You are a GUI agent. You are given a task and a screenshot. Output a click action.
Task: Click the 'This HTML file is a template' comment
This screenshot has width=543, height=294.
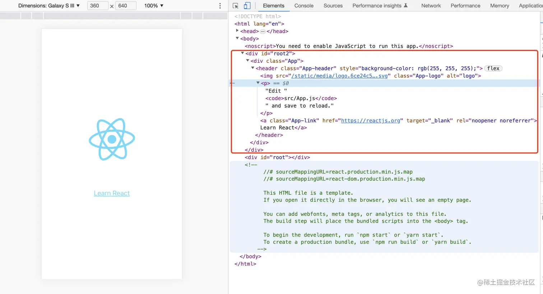point(308,193)
